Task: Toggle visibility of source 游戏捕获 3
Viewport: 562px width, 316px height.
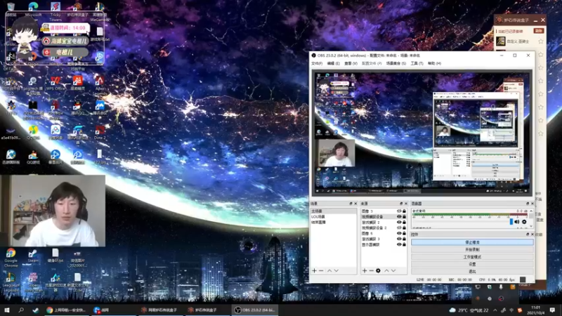Action: click(399, 239)
